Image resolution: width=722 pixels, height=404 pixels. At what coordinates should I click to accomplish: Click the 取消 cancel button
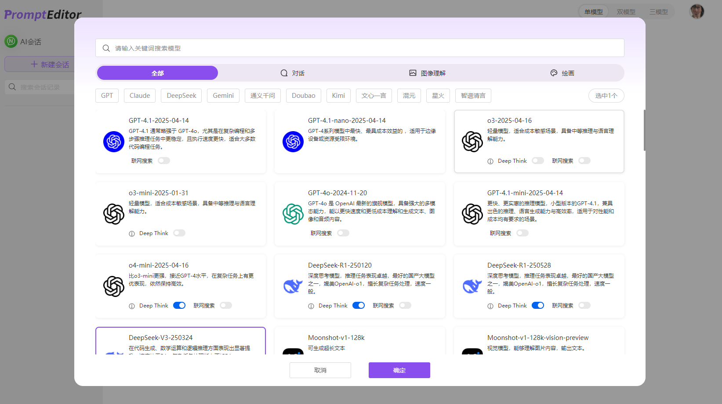point(320,370)
